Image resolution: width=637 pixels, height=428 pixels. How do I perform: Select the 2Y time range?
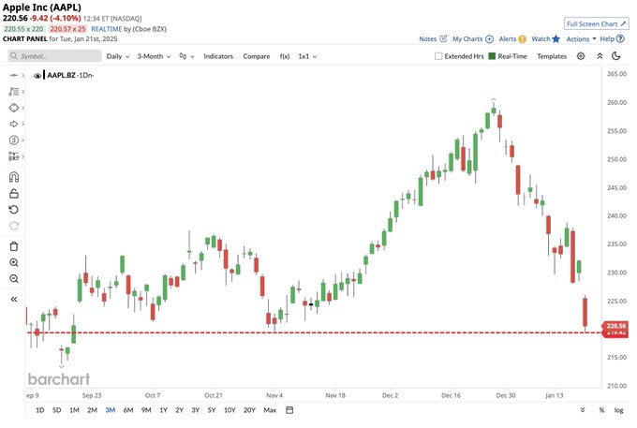(180, 410)
